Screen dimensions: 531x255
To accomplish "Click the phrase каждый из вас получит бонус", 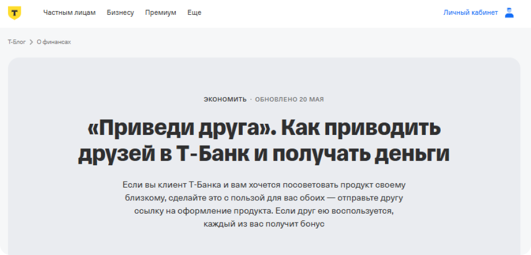I will pos(264,224).
